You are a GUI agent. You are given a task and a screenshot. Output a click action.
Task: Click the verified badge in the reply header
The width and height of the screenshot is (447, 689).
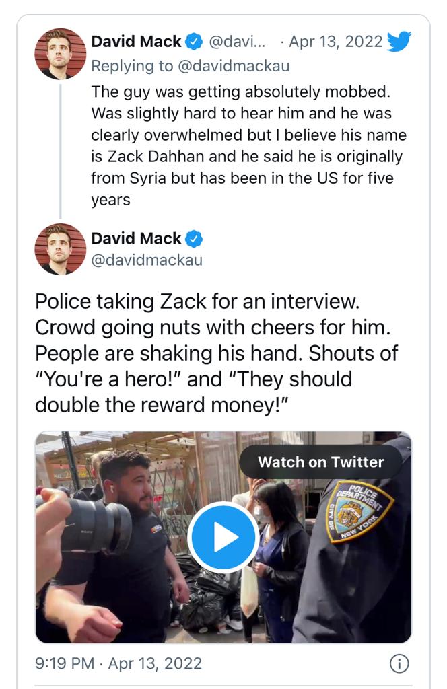pyautogui.click(x=194, y=42)
